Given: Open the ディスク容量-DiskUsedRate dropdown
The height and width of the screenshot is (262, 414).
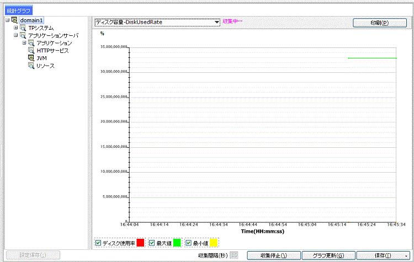Looking at the screenshot, I should [217, 22].
